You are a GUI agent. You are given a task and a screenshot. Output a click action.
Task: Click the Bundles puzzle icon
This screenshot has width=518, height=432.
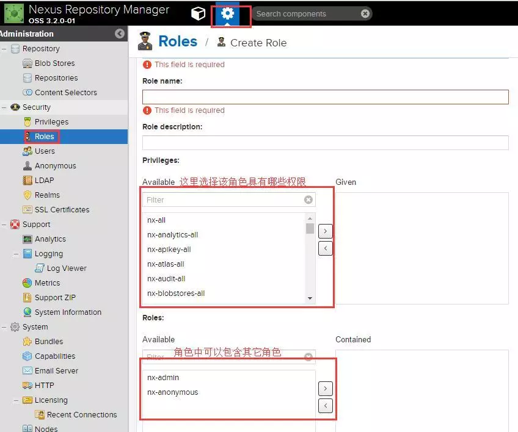click(x=27, y=341)
